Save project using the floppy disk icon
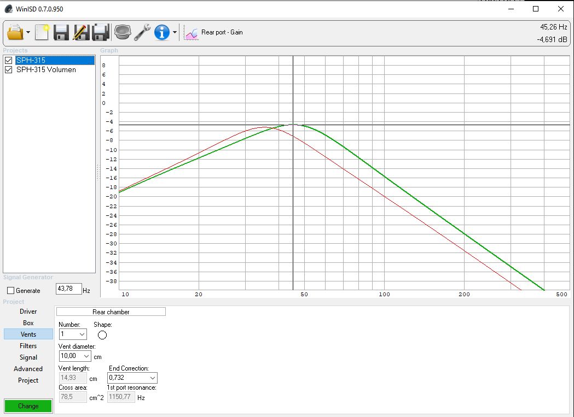Image resolution: width=574 pixels, height=417 pixels. coord(61,32)
